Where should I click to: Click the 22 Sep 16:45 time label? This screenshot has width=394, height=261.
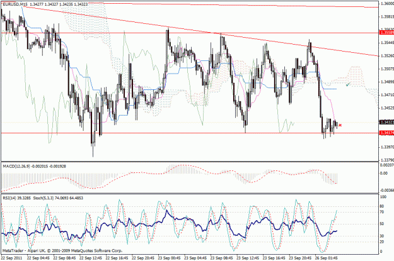(x=117, y=258)
